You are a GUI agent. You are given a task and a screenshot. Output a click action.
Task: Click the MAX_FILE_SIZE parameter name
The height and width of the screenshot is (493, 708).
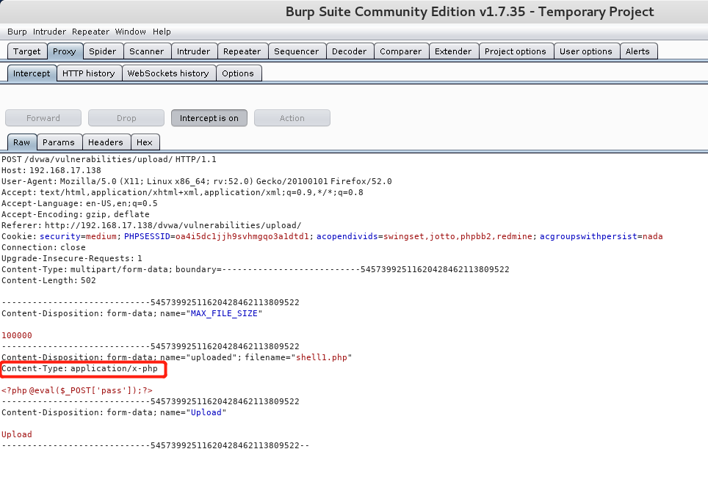click(x=224, y=313)
